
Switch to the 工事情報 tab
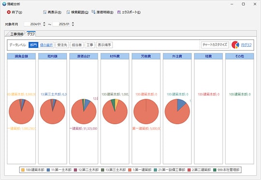[x=16, y=34]
